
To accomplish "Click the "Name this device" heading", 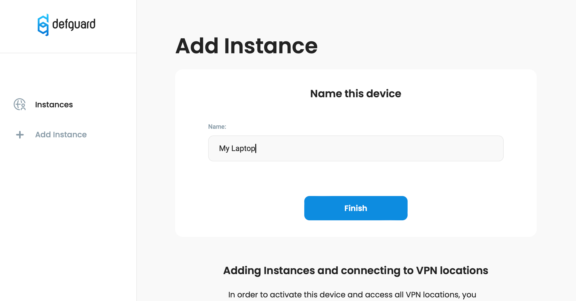I will [356, 94].
